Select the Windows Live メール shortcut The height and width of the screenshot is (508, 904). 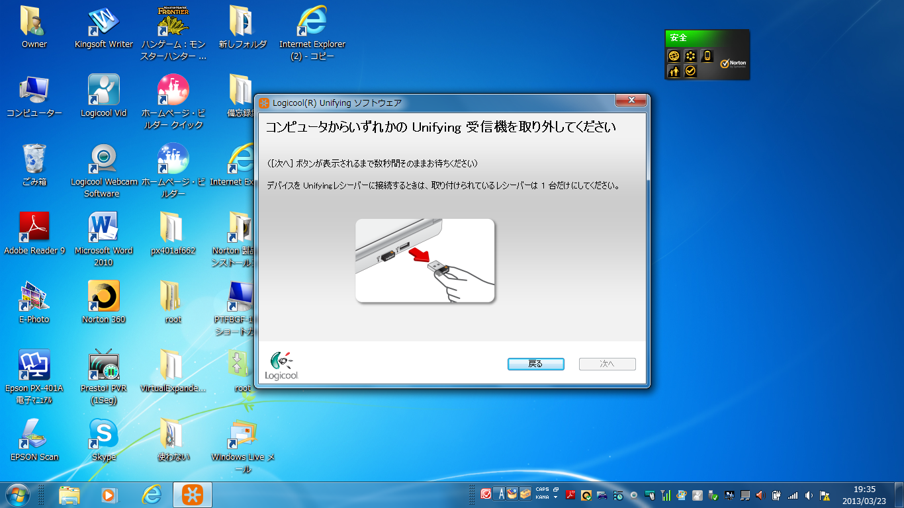click(243, 446)
